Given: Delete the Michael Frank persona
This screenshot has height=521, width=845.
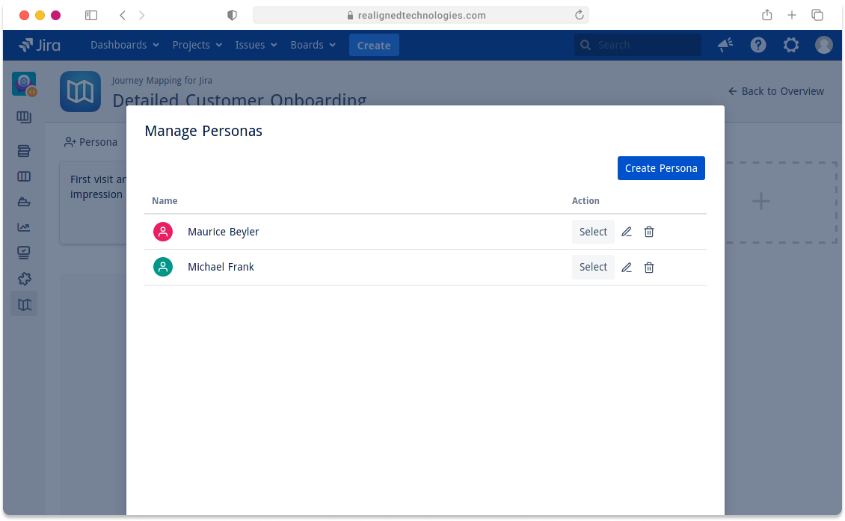Looking at the screenshot, I should click(x=649, y=268).
